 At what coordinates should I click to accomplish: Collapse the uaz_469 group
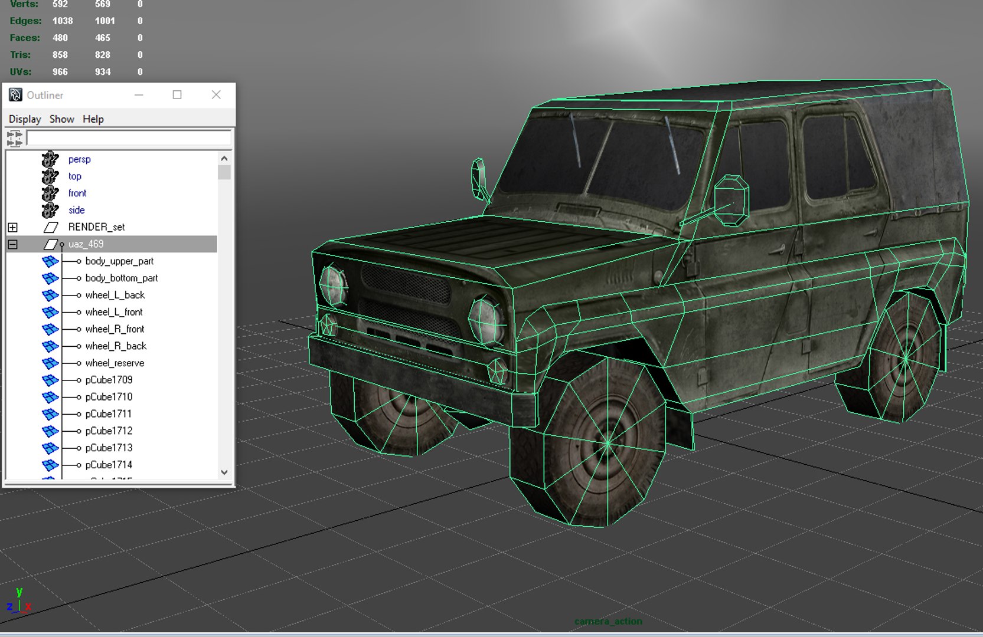[12, 244]
